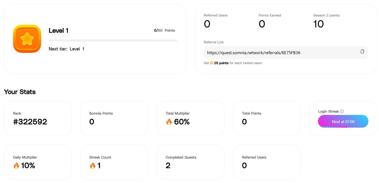Viewport: 379px width, 183px height.
Task: Copy the referral link with the copy icon
Action: click(x=362, y=52)
